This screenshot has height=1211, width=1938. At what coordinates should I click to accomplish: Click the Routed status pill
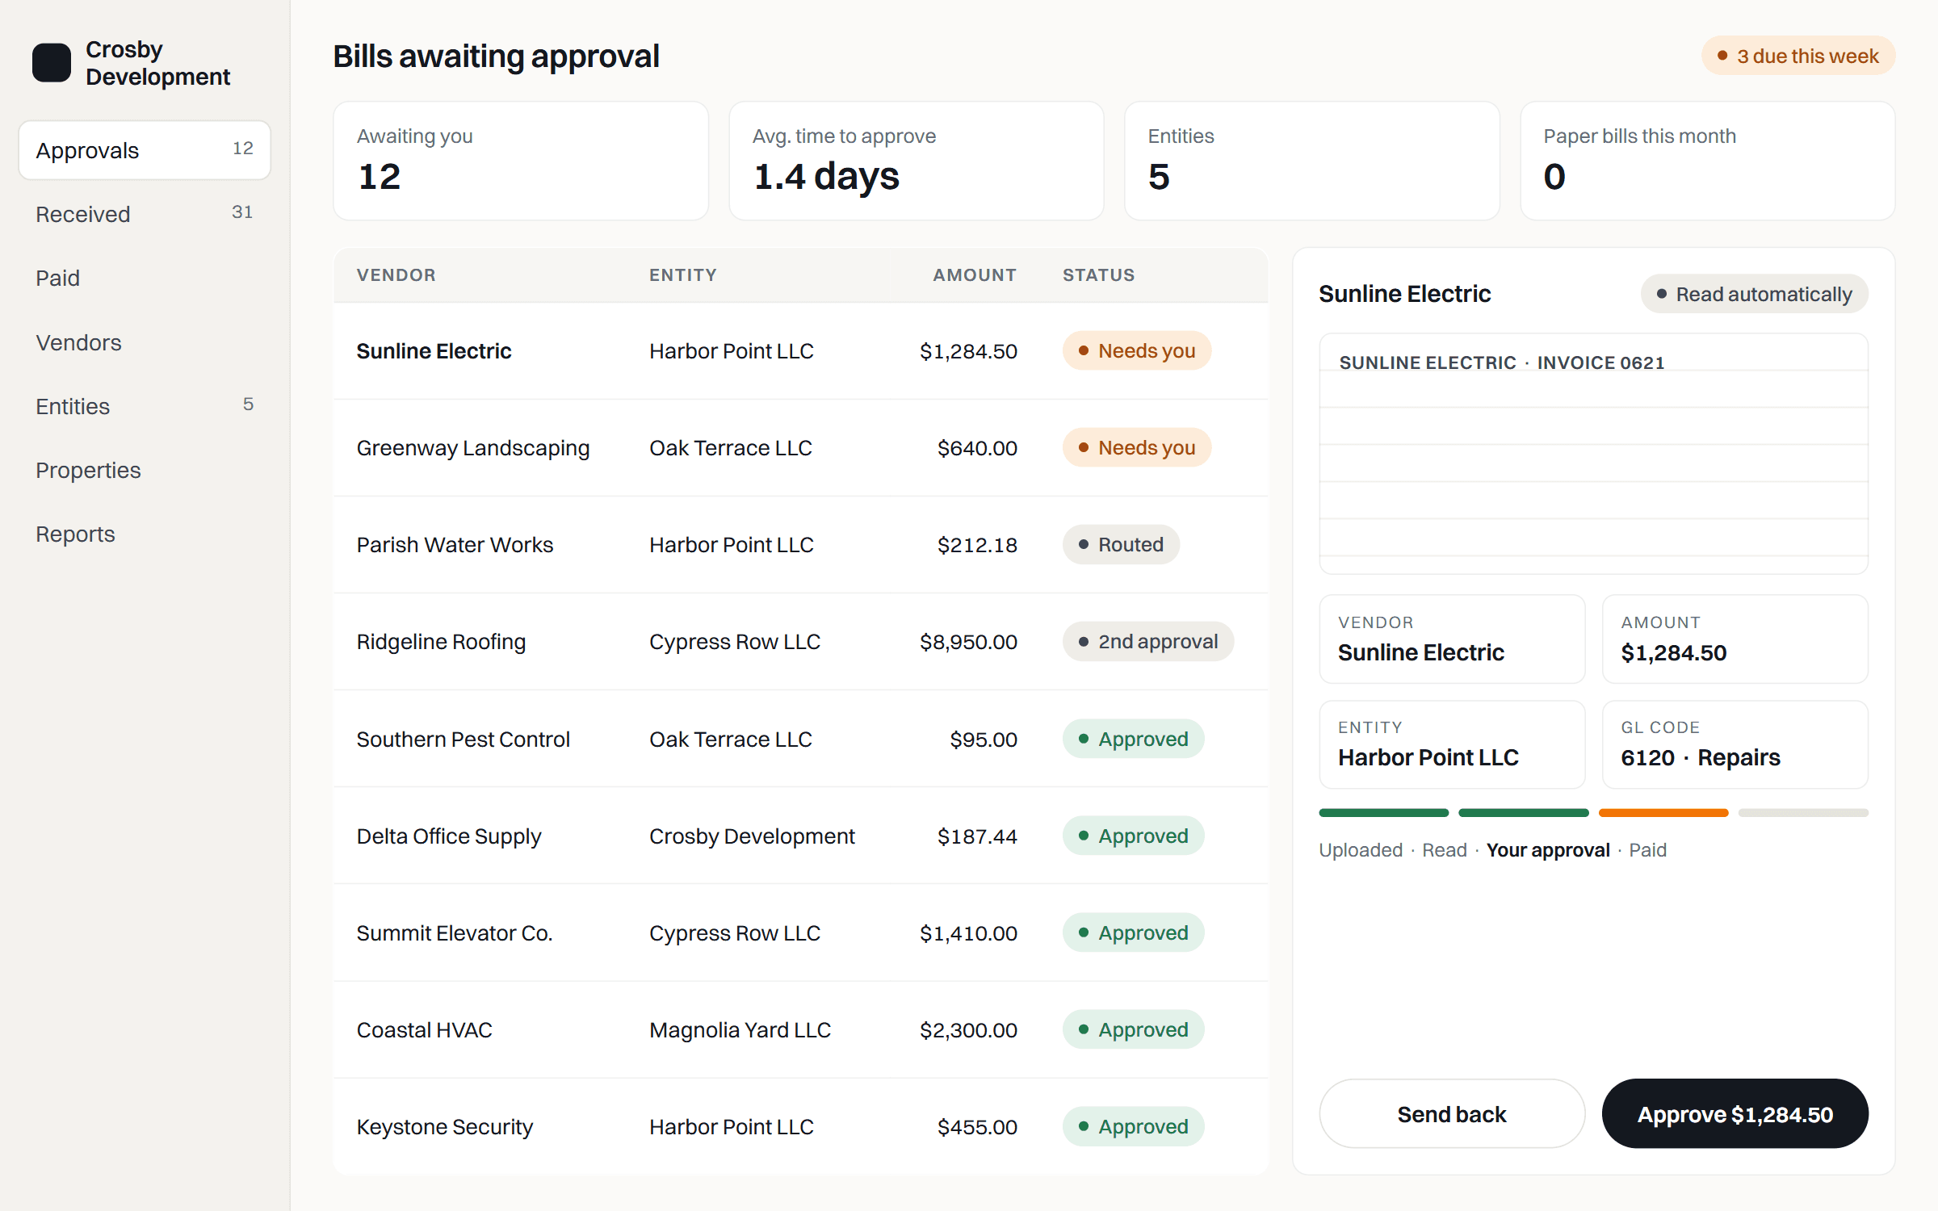1121,545
